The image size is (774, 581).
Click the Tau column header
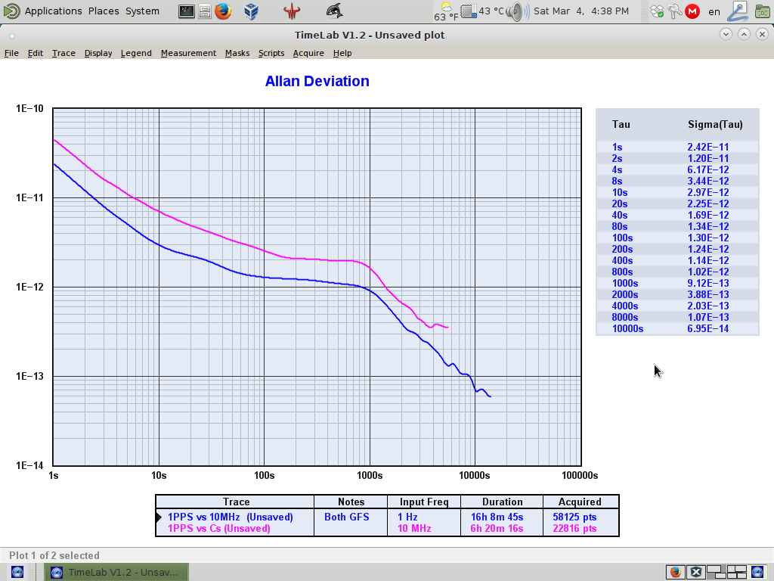(x=621, y=125)
